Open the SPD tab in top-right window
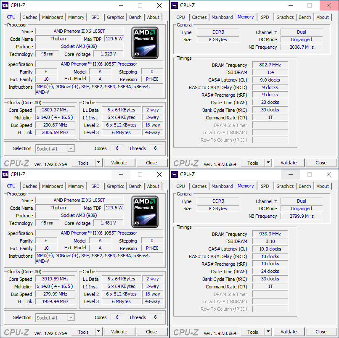The width and height of the screenshot is (339, 338). point(265,17)
